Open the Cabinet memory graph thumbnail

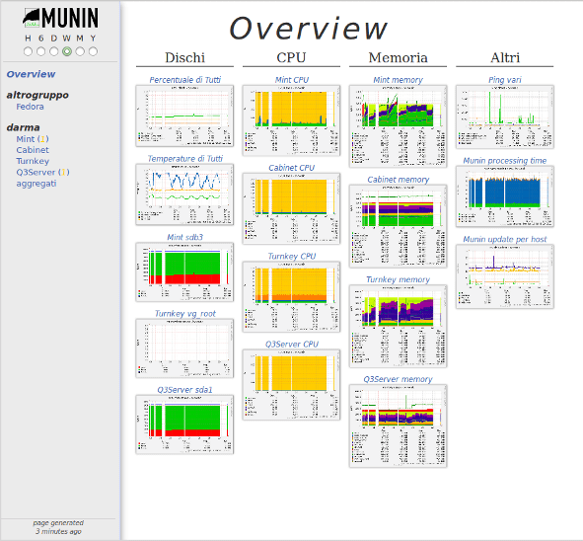coord(398,226)
